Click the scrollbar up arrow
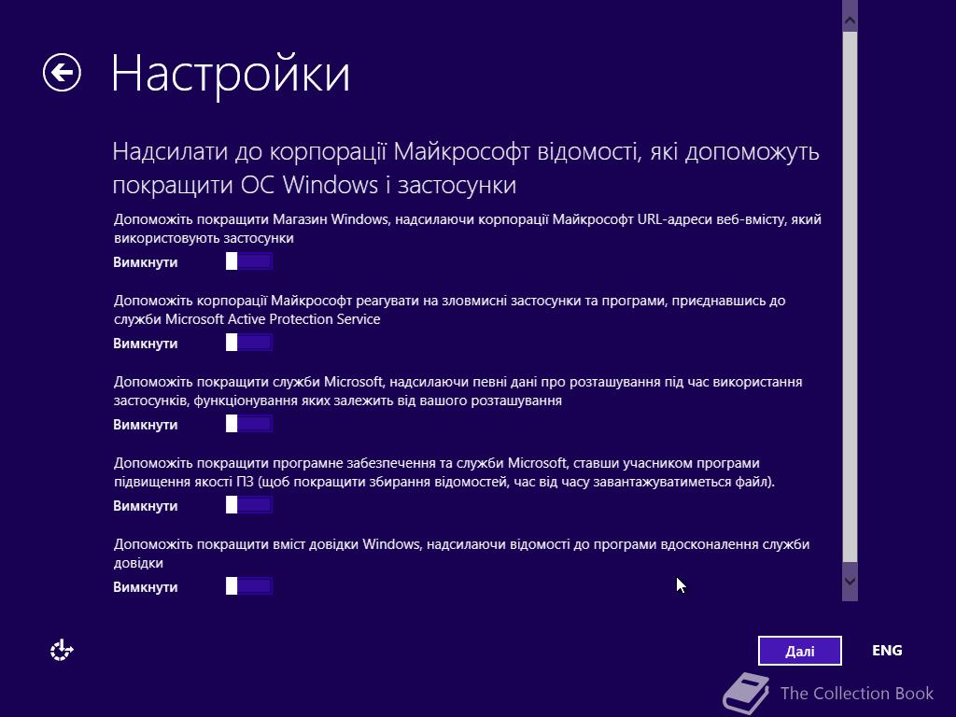 (850, 21)
